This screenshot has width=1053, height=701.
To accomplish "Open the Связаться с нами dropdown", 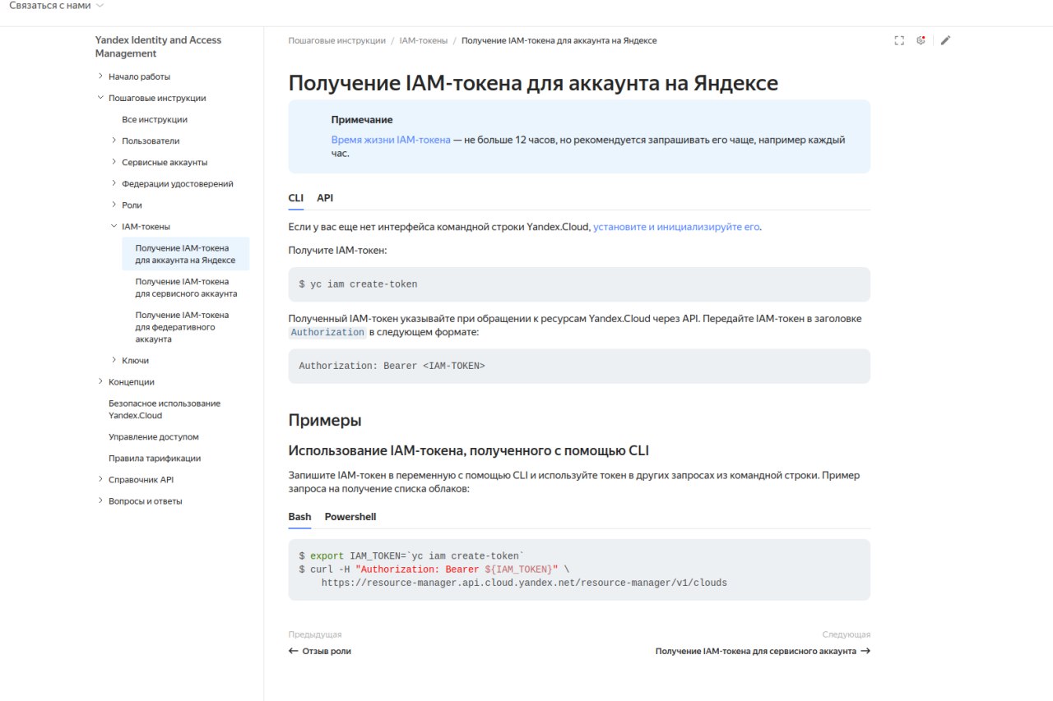I will point(57,6).
